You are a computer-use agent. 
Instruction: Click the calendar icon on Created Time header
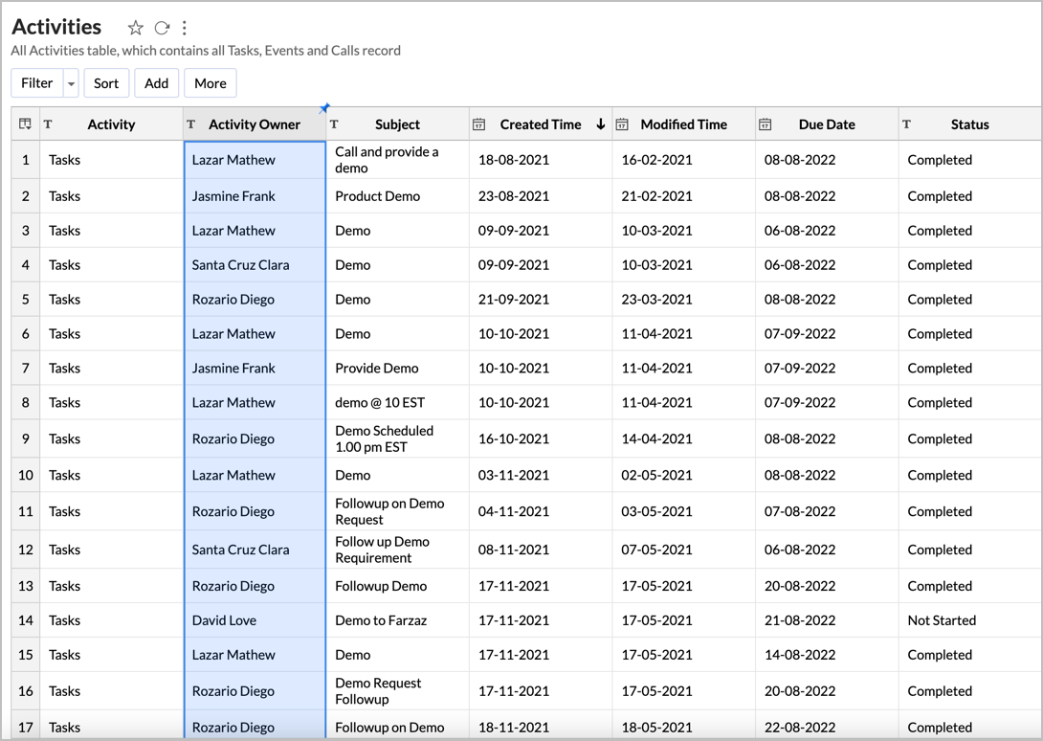tap(478, 123)
